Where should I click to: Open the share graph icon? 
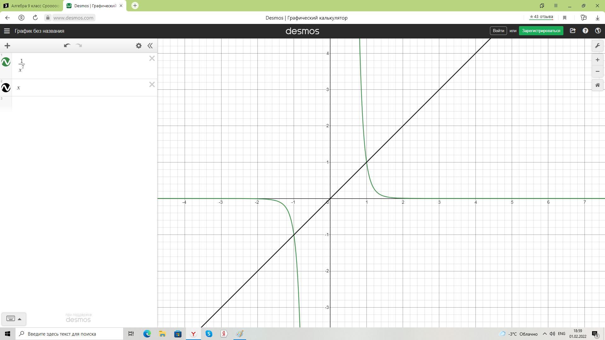573,31
